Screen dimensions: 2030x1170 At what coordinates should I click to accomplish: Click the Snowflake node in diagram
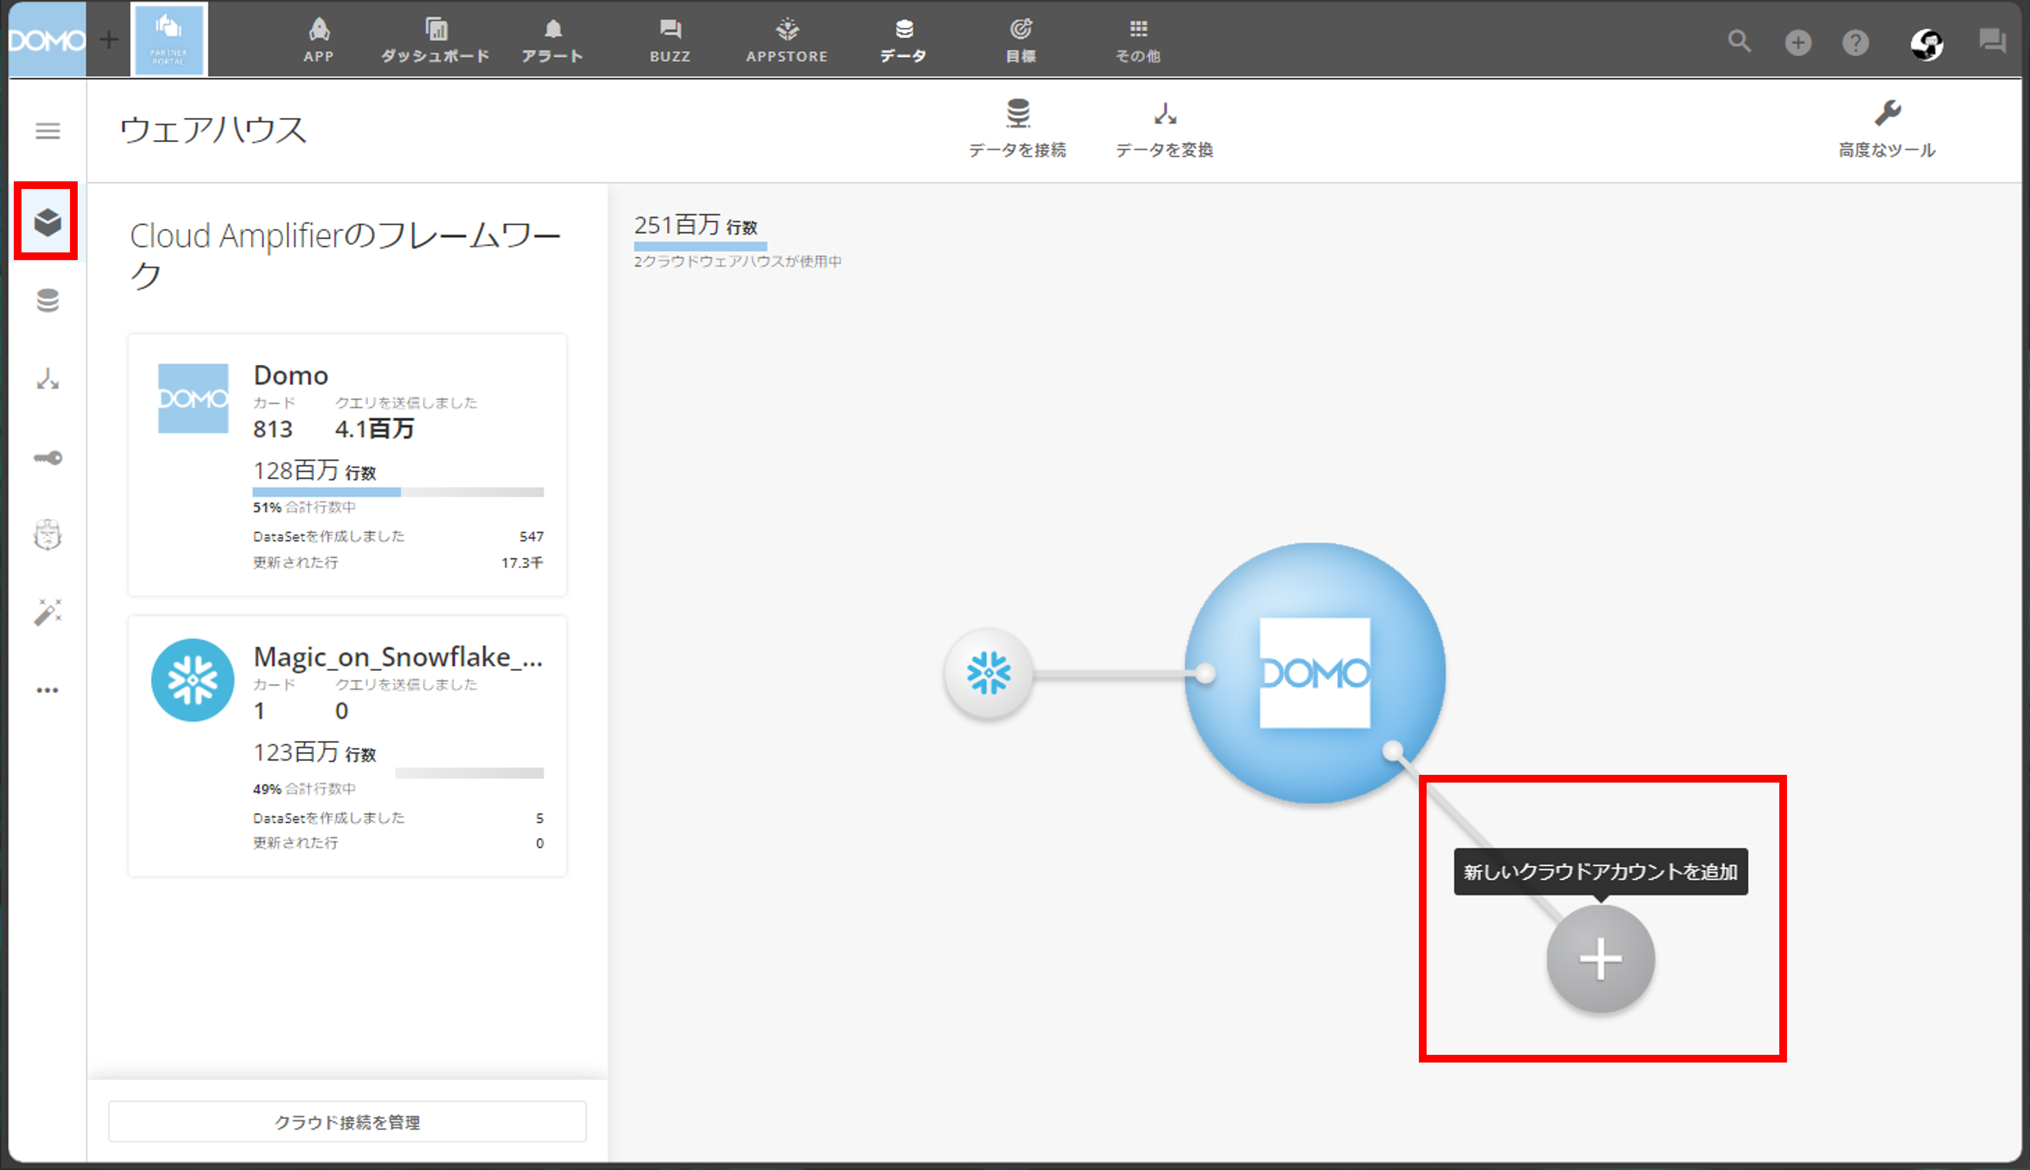[989, 673]
